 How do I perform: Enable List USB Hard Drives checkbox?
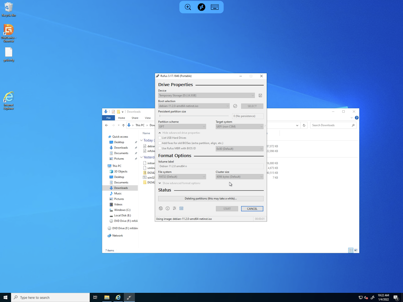(x=160, y=138)
